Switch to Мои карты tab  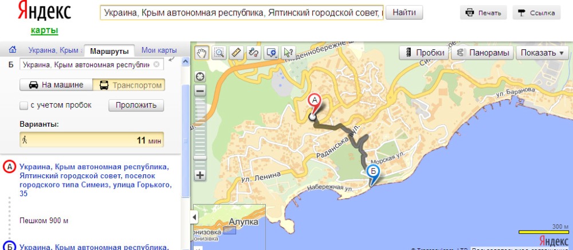pyautogui.click(x=159, y=50)
